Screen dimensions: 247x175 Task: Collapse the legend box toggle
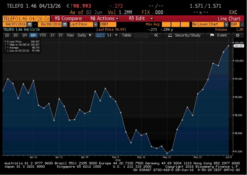(x=5, y=41)
